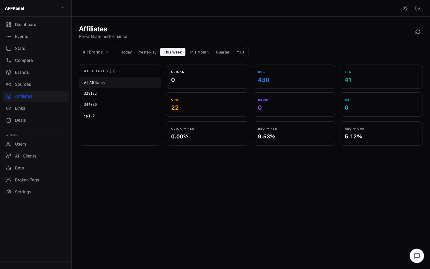Switch to the This Month tab
Viewport: 430px width, 269px height.
pos(199,52)
